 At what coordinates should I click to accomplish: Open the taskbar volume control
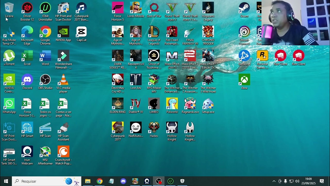click(297, 181)
